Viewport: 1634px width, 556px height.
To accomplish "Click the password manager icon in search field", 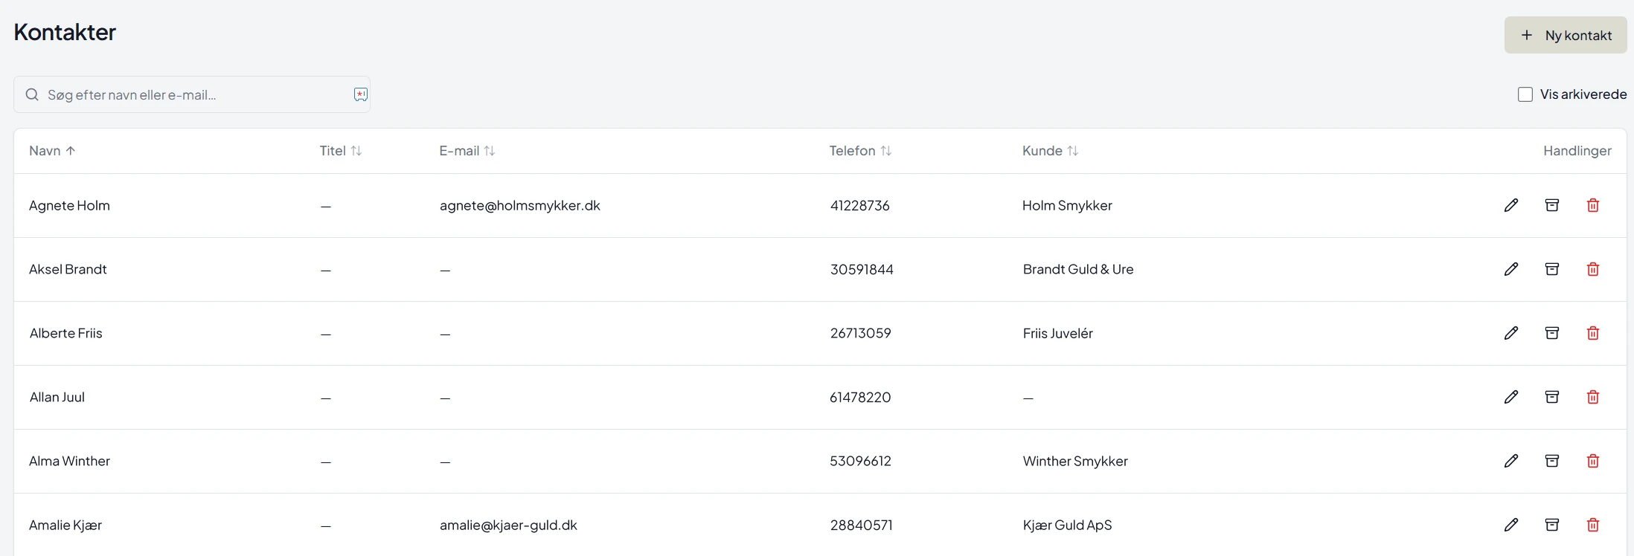I will click(361, 94).
